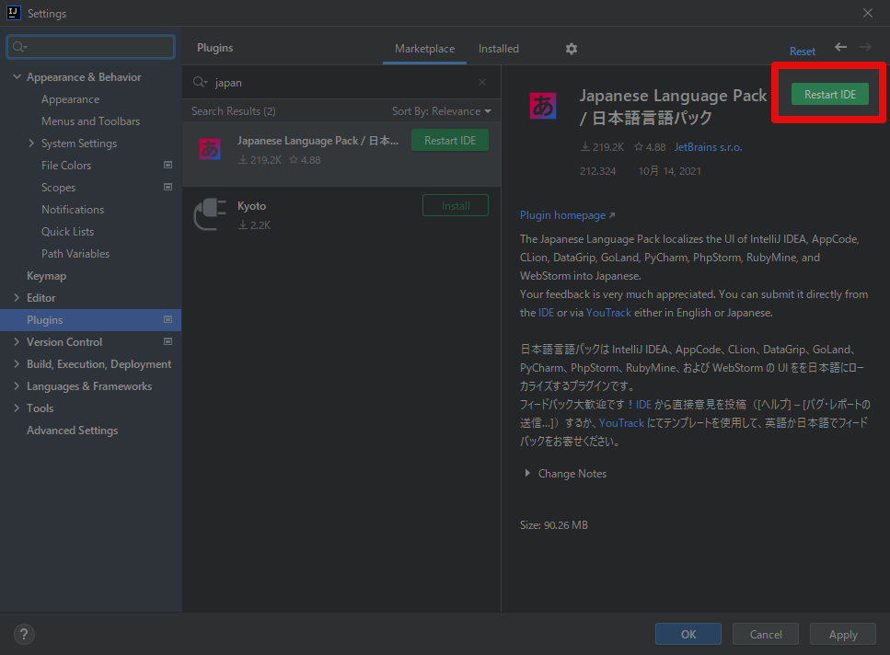Image resolution: width=890 pixels, height=655 pixels.
Task: Click the File Colors project-level icon
Action: pyautogui.click(x=168, y=165)
